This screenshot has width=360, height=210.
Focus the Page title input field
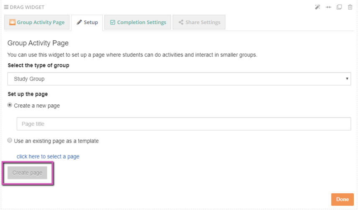tap(184, 124)
